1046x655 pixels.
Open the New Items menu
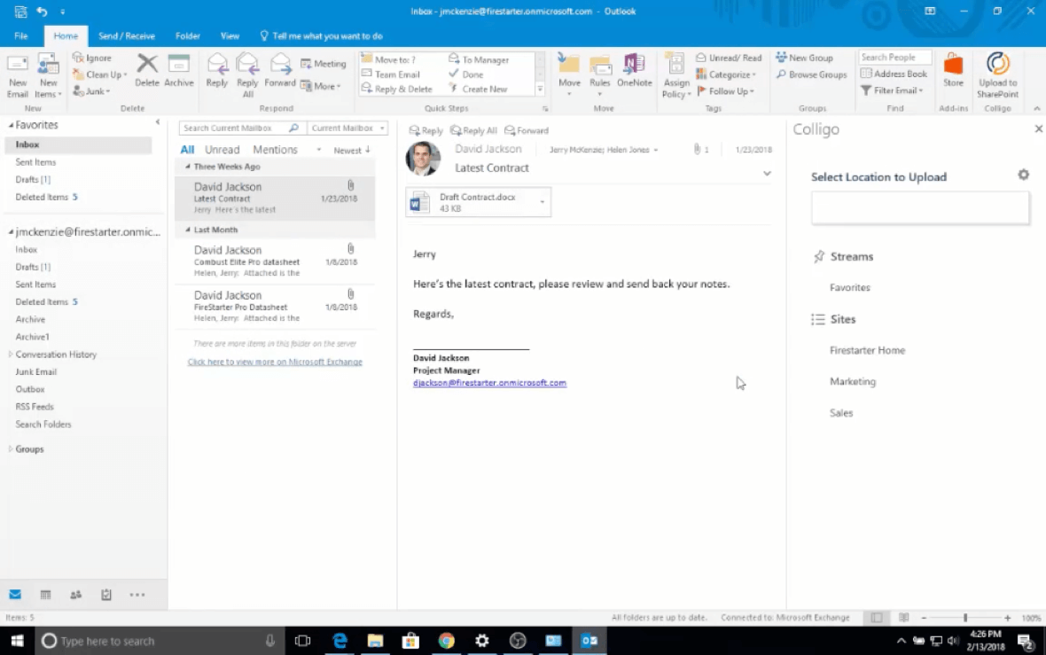[48, 76]
